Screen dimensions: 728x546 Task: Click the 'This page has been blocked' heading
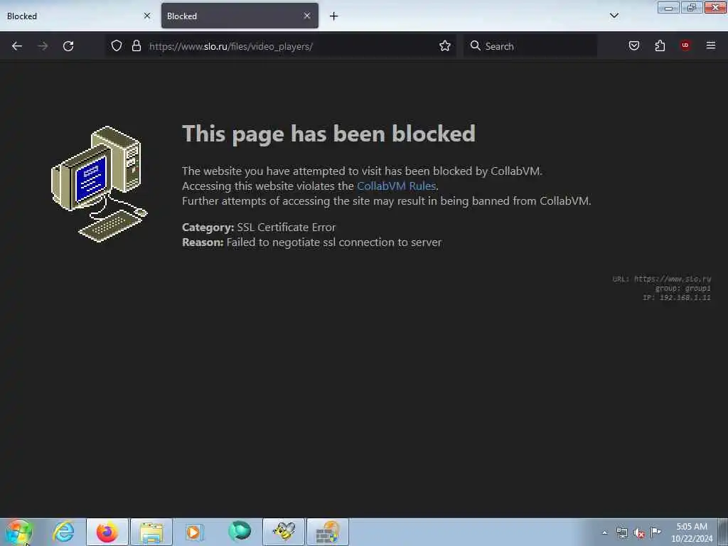pyautogui.click(x=328, y=134)
